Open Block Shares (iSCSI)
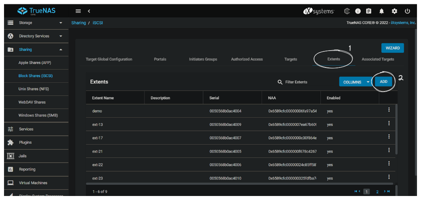The image size is (421, 200). coord(35,76)
